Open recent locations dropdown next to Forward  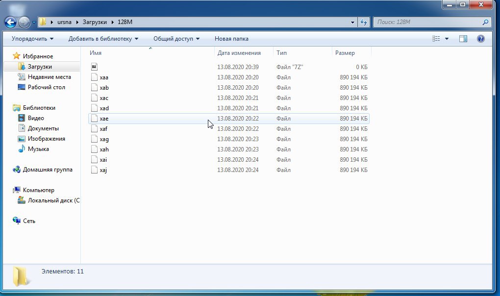pos(34,23)
